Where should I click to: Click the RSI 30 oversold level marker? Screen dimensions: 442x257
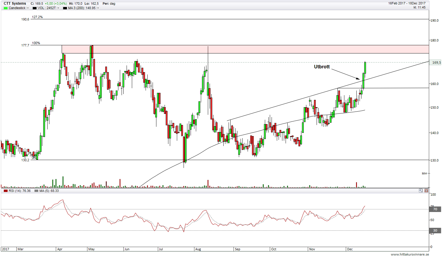[435, 230]
